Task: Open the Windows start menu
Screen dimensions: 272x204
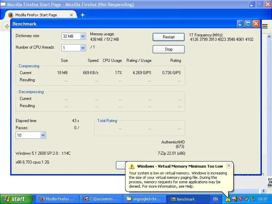Action: (x=16, y=199)
